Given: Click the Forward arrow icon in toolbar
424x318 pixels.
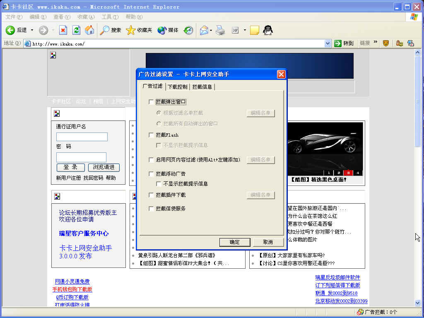Looking at the screenshot, I should (x=43, y=30).
